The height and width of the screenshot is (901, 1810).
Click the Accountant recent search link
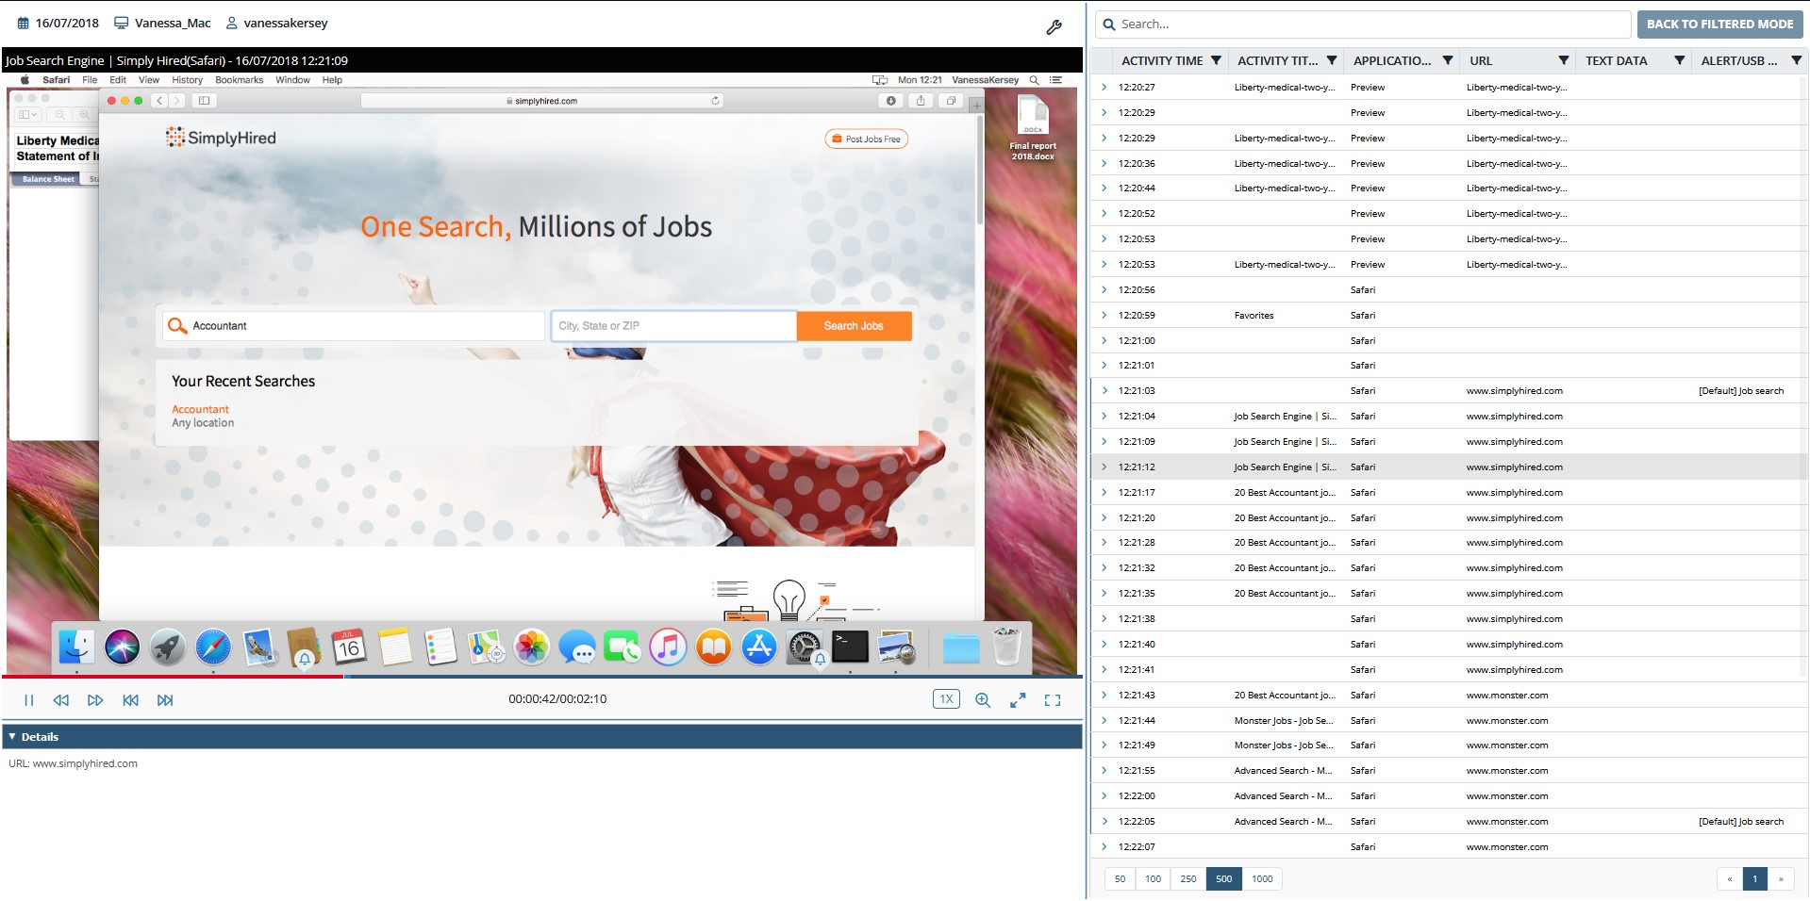point(200,410)
